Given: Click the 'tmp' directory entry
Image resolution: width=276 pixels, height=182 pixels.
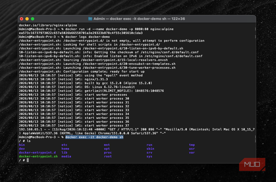Looking at the screenshot, I should [x=192, y=145].
